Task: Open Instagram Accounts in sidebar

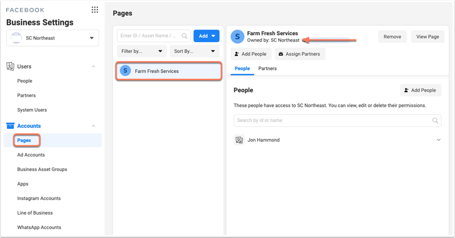Action: click(x=39, y=198)
